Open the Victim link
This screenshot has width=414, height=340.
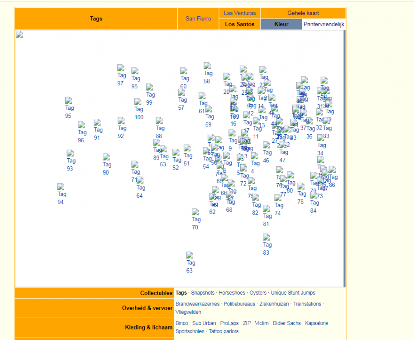pos(262,323)
